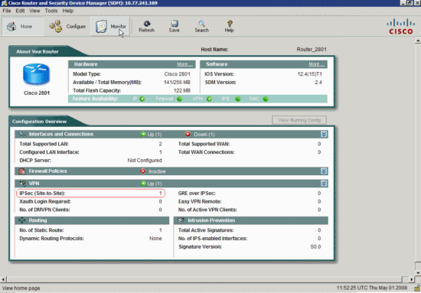The width and height of the screenshot is (421, 293).
Task: Expand the Firewall Policies details
Action: click(x=324, y=171)
